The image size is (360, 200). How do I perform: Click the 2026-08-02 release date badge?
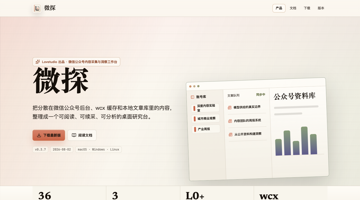[62, 149]
